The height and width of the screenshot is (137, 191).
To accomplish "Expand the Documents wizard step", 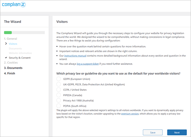I will tap(13, 68).
